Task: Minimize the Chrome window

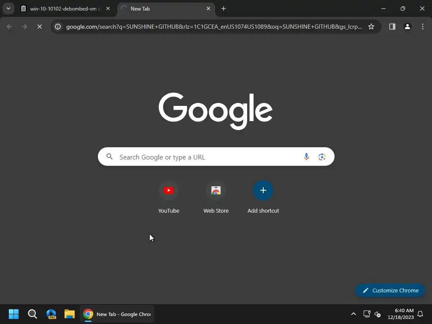Action: pos(383,8)
